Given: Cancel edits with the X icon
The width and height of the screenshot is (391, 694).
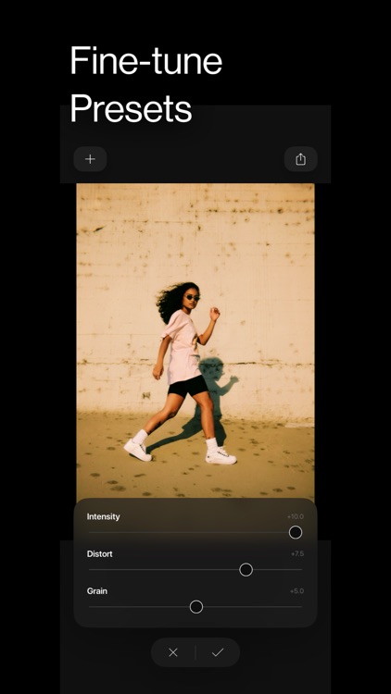Looking at the screenshot, I should coord(173,652).
